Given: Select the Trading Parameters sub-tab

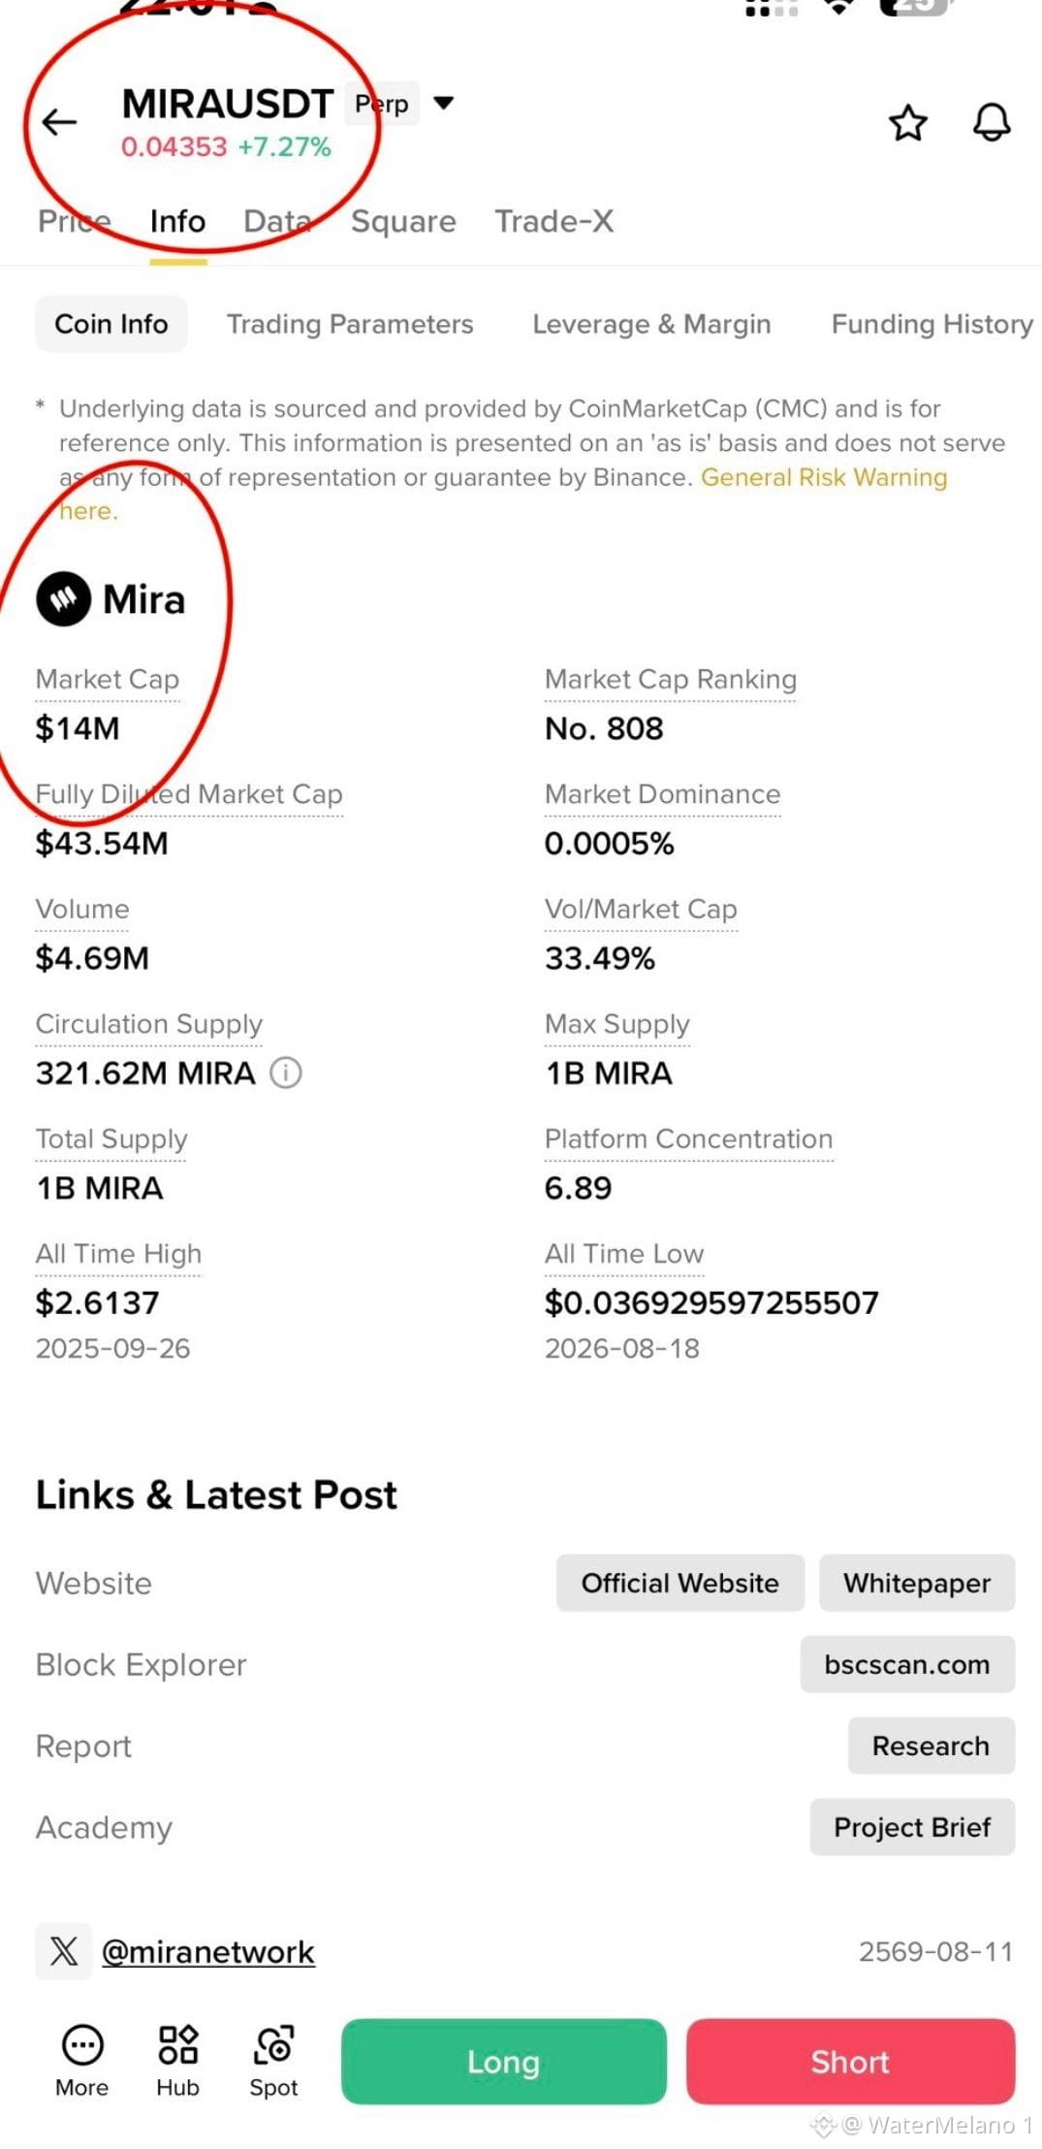Looking at the screenshot, I should 350,324.
